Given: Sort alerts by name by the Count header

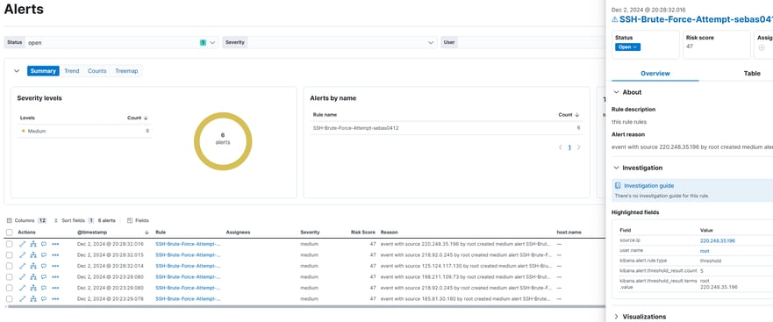Looking at the screenshot, I should 569,114.
